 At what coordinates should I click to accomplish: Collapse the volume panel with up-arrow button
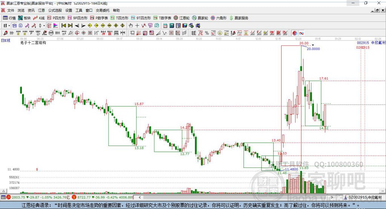pos(3,191)
